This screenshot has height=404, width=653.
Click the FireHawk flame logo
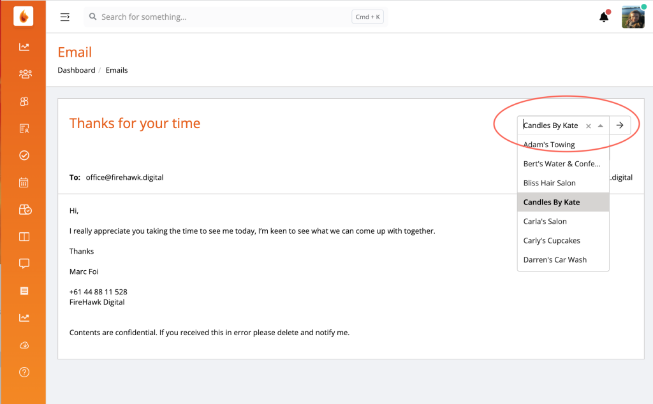coord(24,17)
